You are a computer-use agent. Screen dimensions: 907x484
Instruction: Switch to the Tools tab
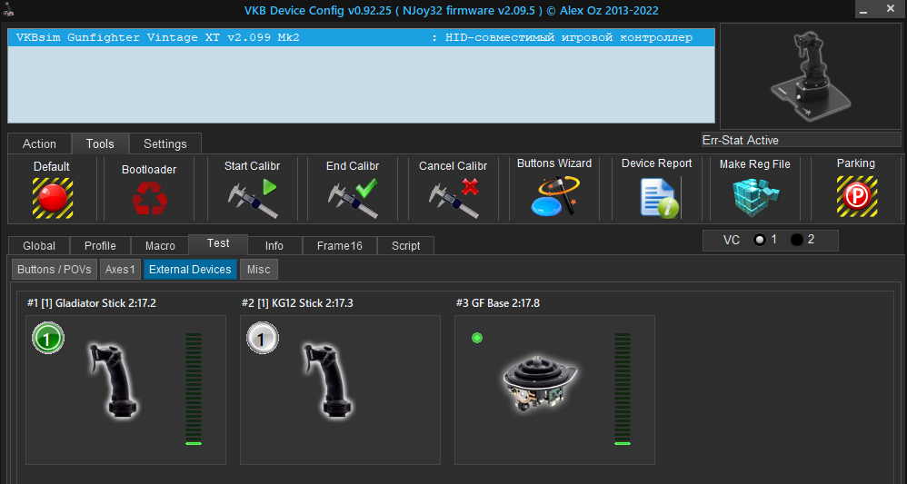point(100,143)
